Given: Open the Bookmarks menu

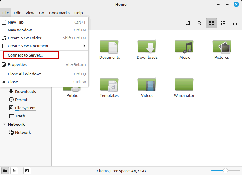Looking at the screenshot, I should pos(59,13).
